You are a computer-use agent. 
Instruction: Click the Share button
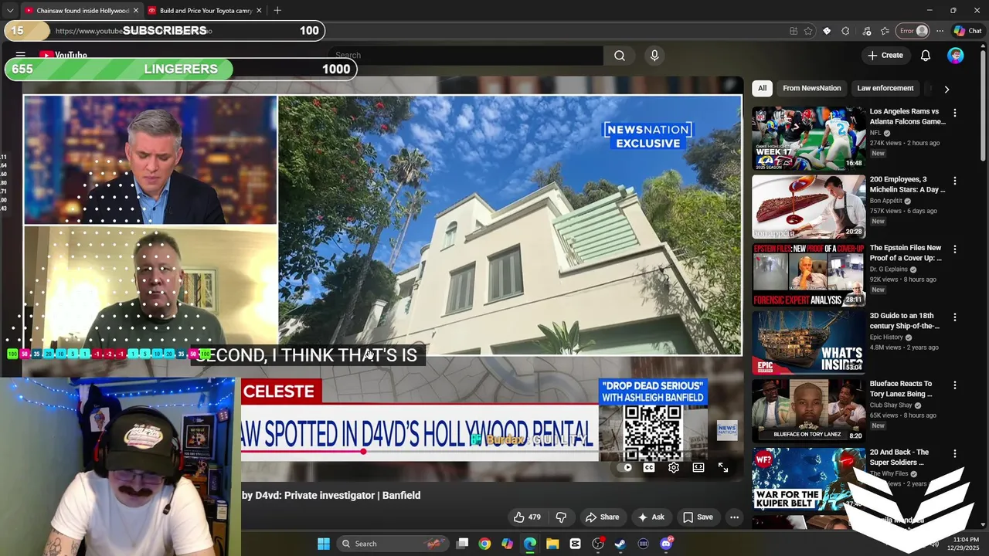point(602,517)
